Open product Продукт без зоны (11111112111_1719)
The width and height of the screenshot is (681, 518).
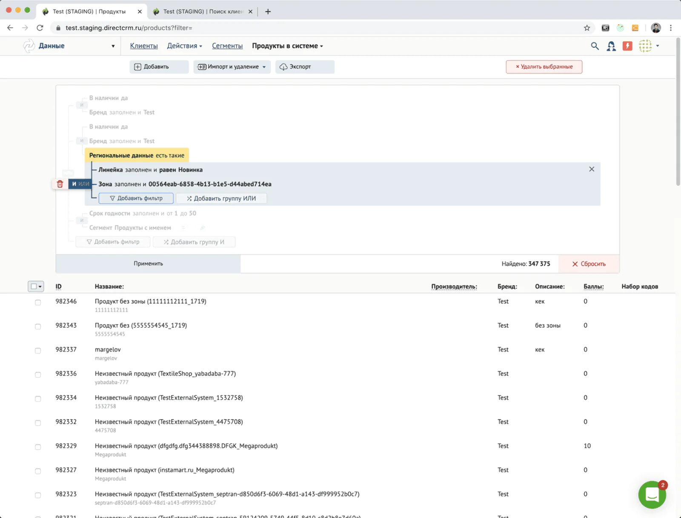coord(150,301)
